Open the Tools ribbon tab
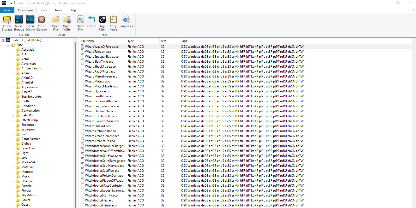Screen dimensions: 416x208 58,10
